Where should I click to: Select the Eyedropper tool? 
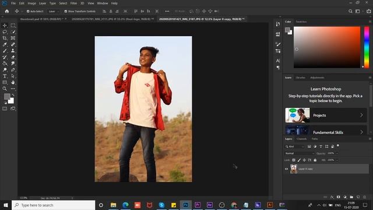5,44
